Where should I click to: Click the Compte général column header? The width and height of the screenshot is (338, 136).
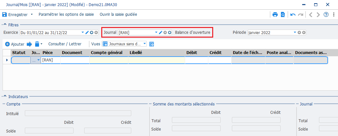click(109, 53)
